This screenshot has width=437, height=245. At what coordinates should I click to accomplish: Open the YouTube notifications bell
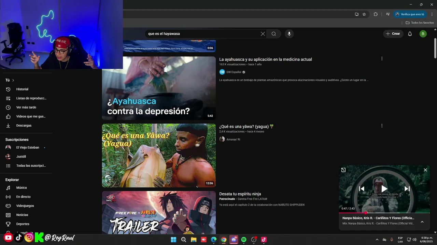pos(410,34)
